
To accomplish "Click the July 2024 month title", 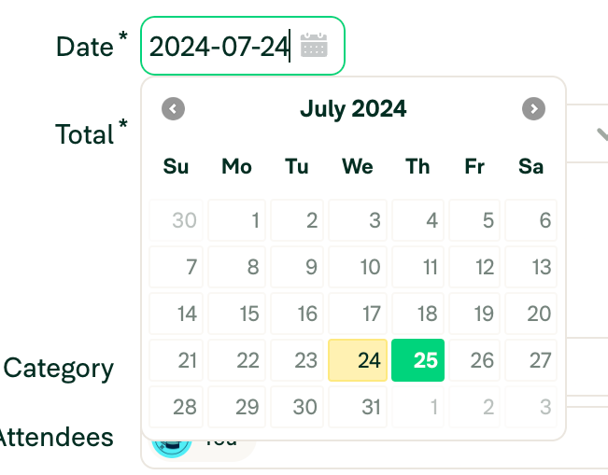I will coord(353,108).
